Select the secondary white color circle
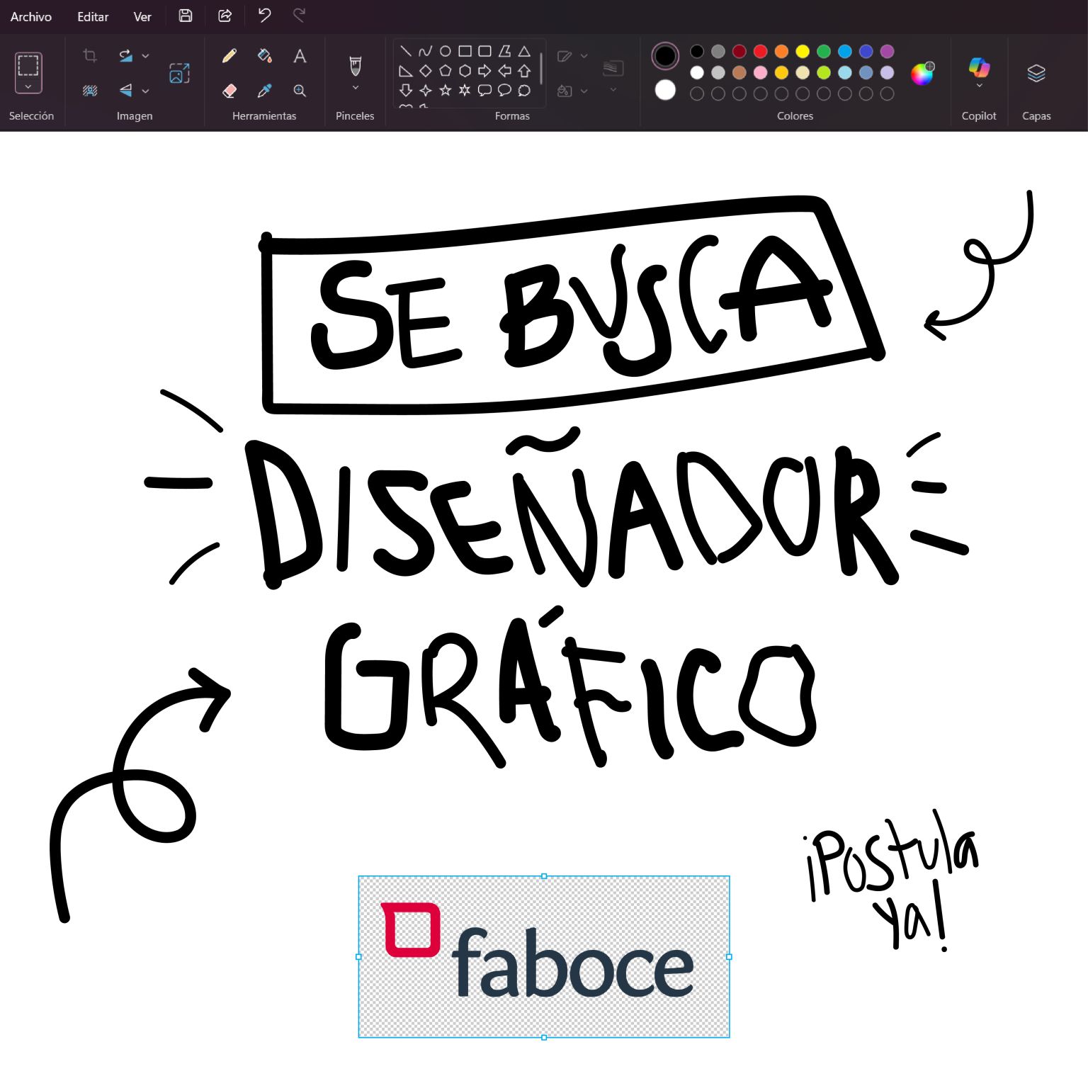Viewport: 1088px width, 1088px height. (x=665, y=90)
